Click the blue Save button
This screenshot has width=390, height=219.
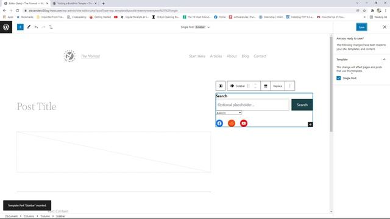(361, 27)
